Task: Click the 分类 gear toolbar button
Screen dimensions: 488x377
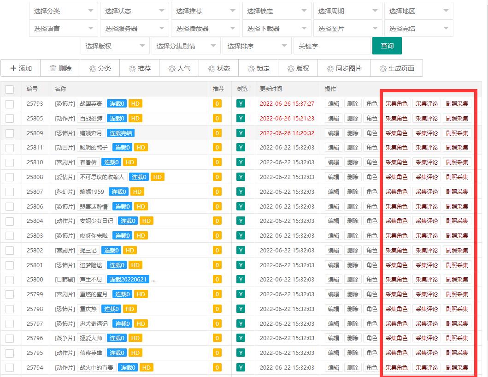Action: pos(100,68)
